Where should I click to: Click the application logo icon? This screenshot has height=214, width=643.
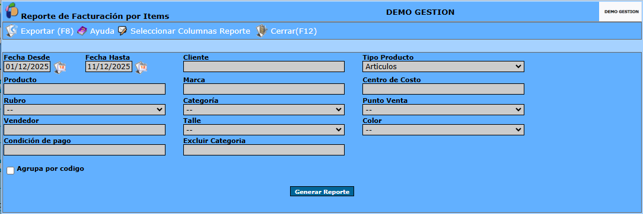click(x=12, y=10)
